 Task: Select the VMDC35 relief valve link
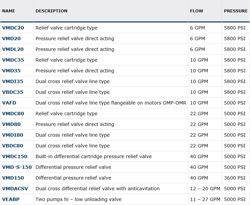[13, 60]
